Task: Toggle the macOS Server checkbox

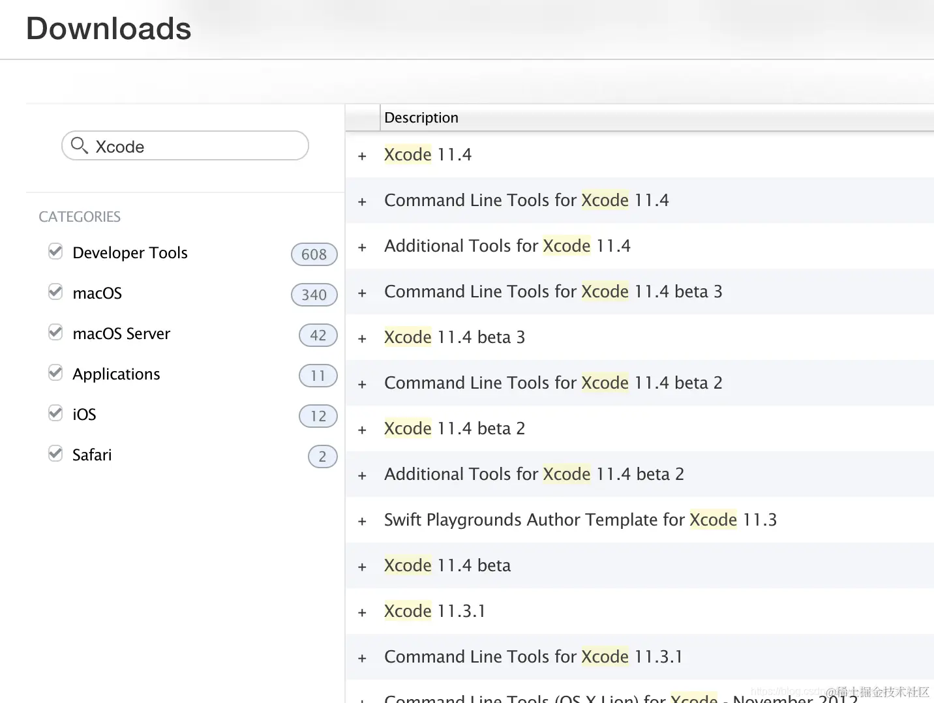Action: 55,332
